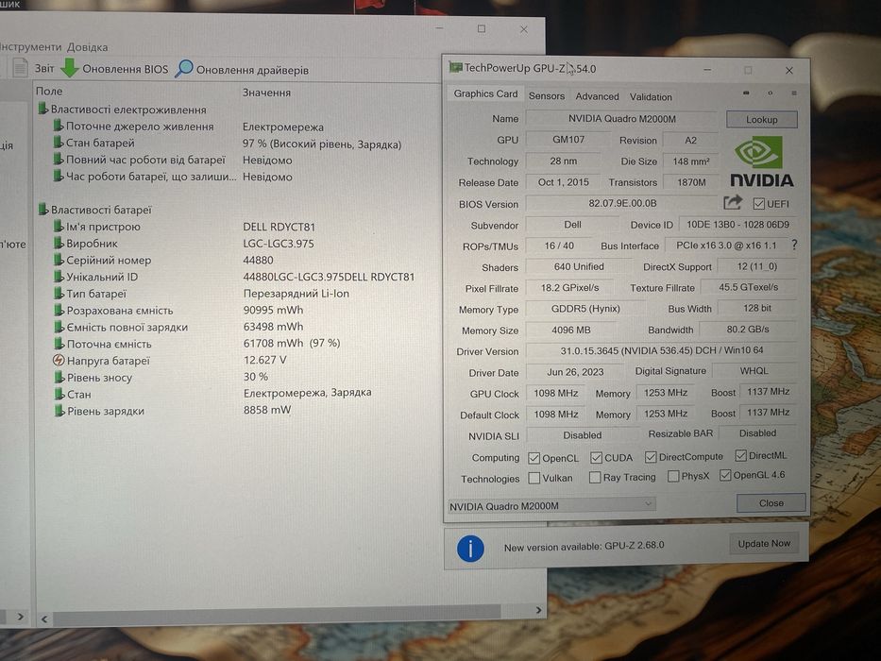Toggle the OpenGL 4.6 checkbox
Image resolution: width=881 pixels, height=661 pixels.
pos(725,475)
